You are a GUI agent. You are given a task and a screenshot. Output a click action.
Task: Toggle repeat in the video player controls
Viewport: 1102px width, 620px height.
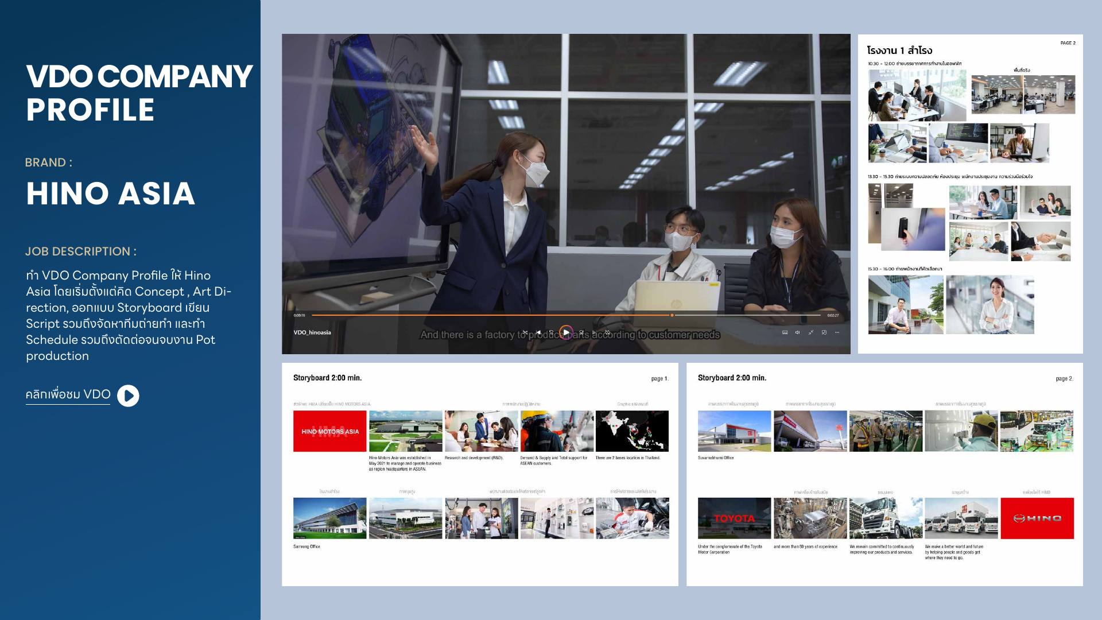pos(607,332)
